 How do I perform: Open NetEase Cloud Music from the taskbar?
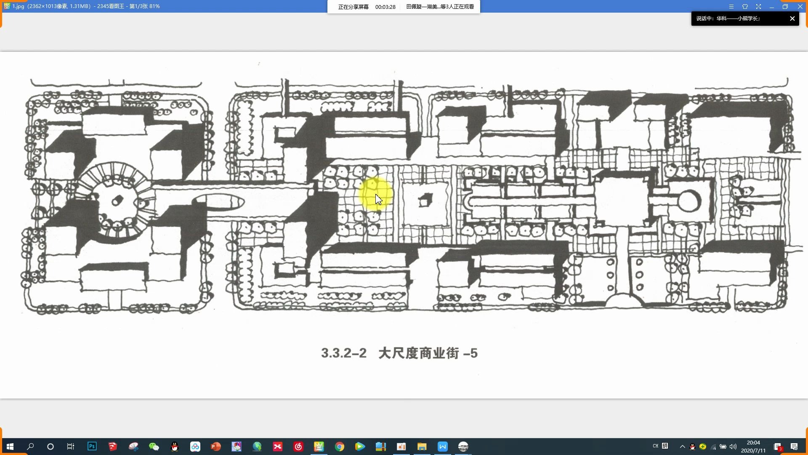[x=298, y=446]
